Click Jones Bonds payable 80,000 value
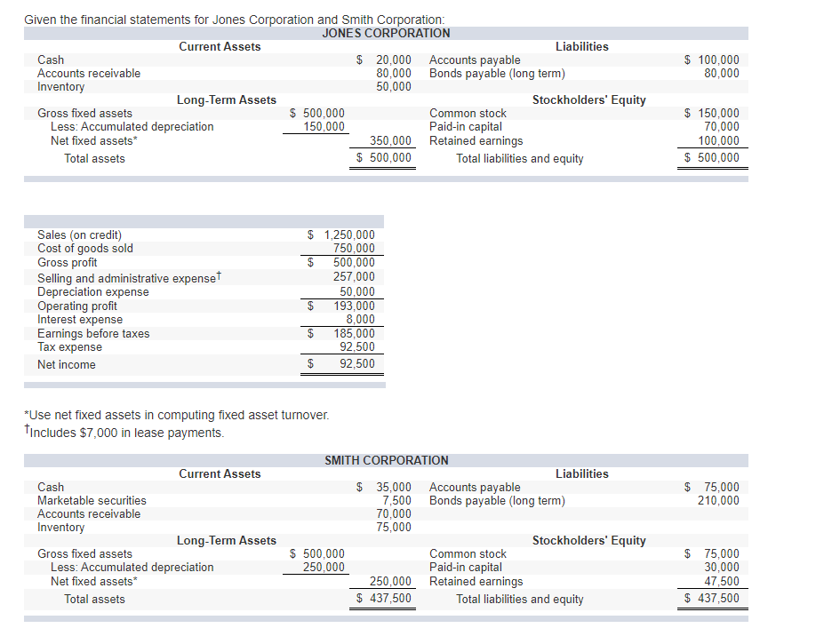The image size is (832, 644). [722, 73]
